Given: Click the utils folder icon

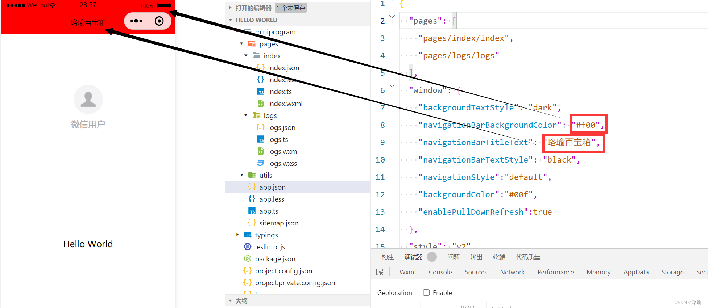Looking at the screenshot, I should click(252, 175).
